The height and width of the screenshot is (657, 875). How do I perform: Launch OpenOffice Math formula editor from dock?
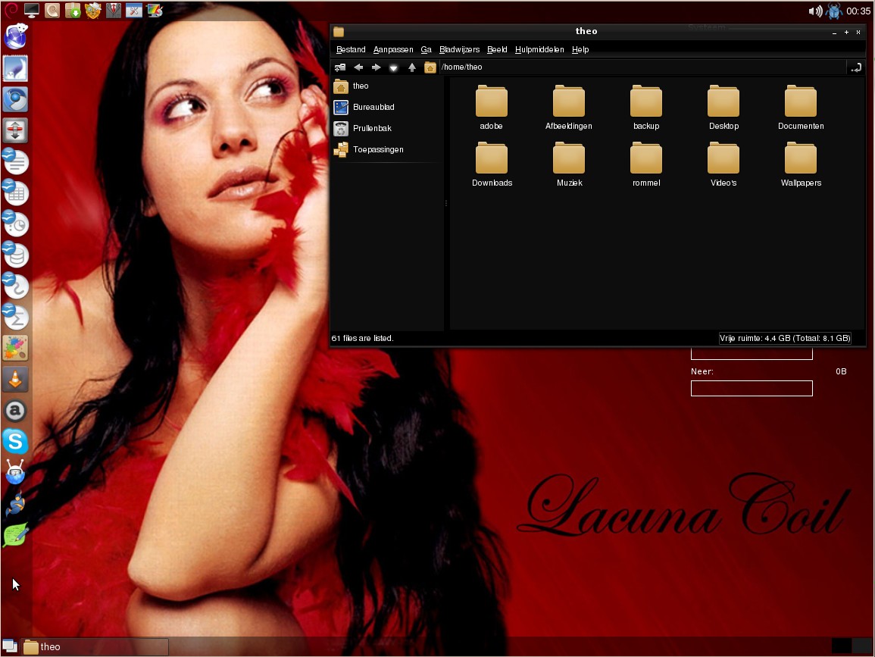16,317
